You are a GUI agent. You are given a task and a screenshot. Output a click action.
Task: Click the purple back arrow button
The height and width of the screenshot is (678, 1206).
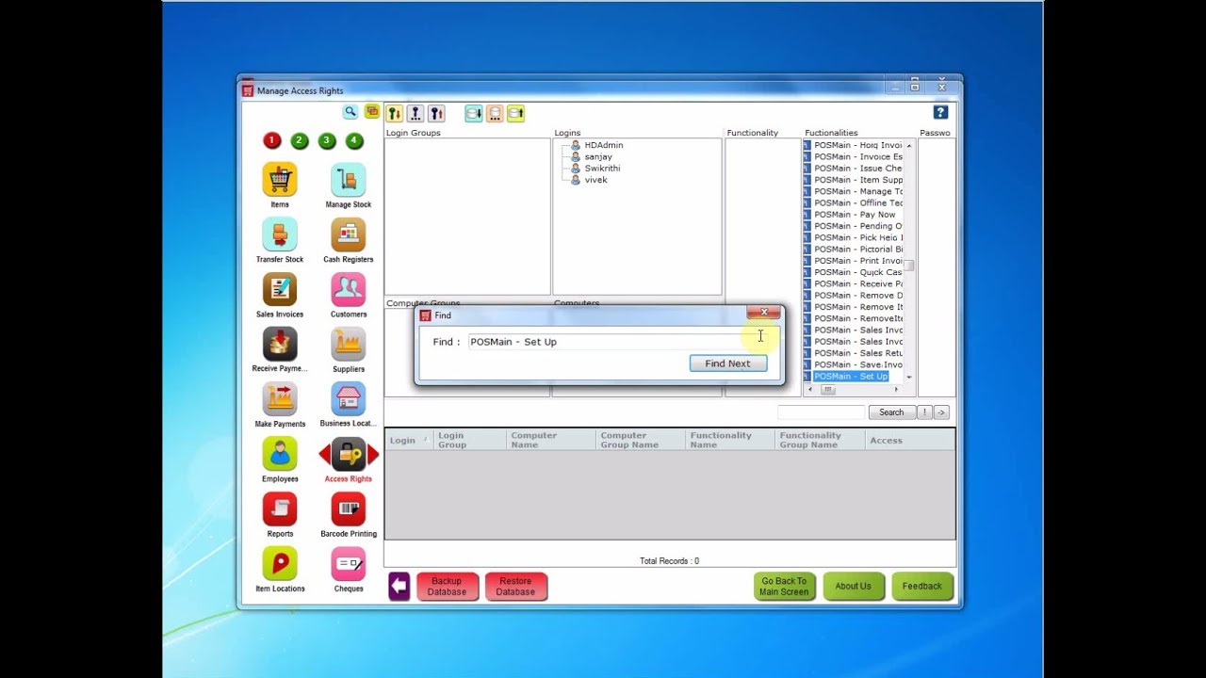(x=399, y=587)
